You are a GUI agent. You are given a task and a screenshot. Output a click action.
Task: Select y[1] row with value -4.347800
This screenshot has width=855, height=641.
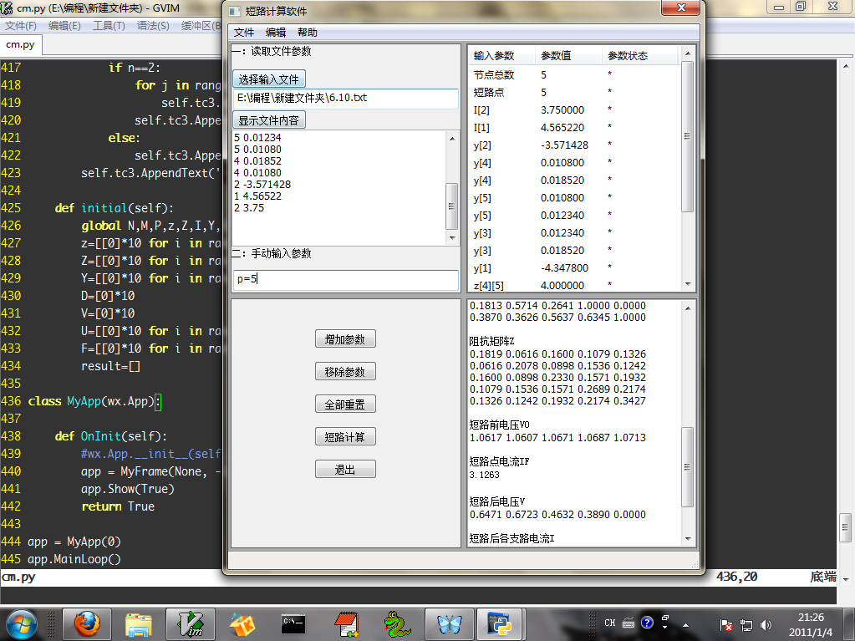point(574,267)
